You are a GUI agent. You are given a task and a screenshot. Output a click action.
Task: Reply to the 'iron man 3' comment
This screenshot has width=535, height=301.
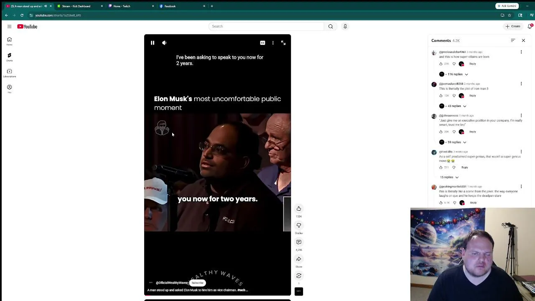473,96
